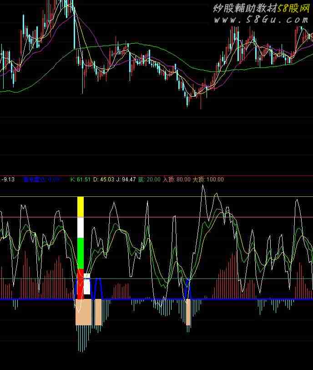Click the bright green segment of the signal bar

[x=81, y=253]
